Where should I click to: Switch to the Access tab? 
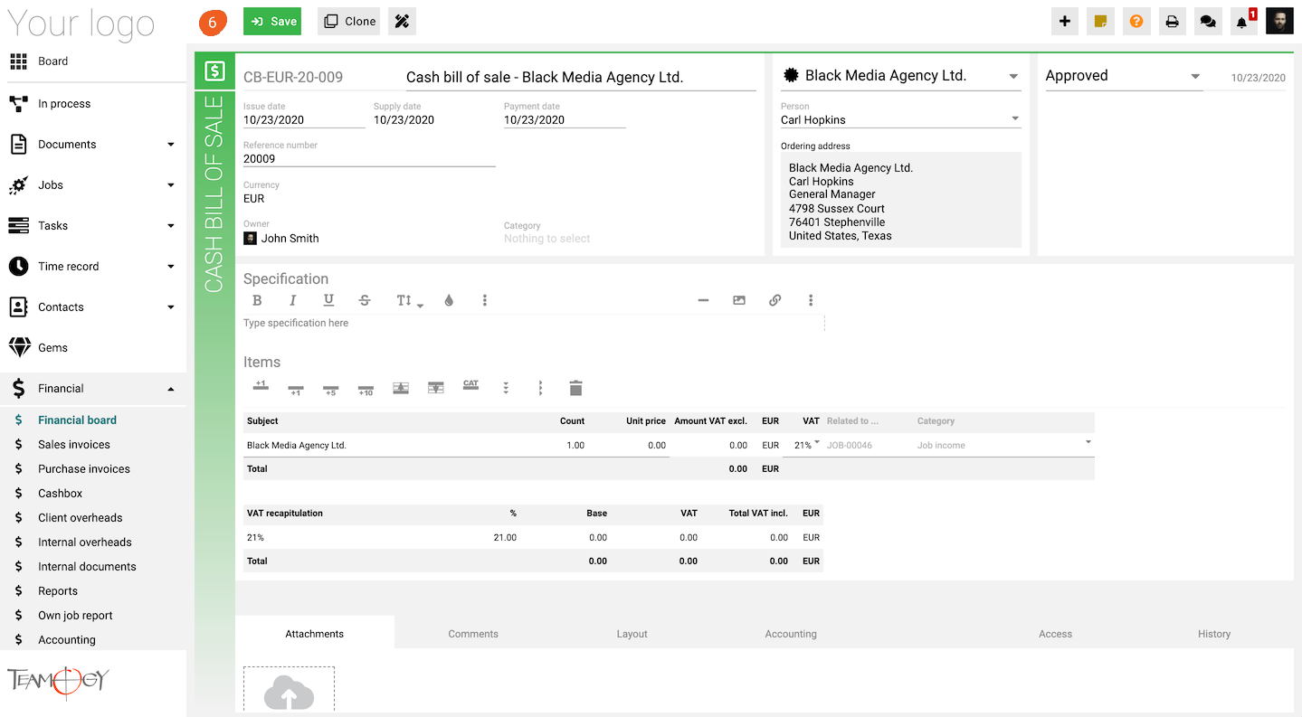(1055, 634)
